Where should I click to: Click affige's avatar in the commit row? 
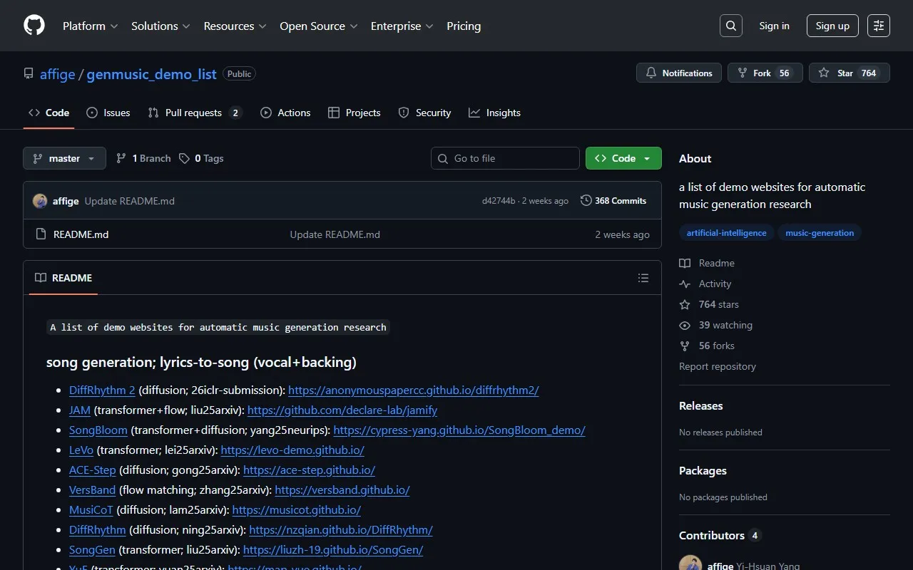40,201
